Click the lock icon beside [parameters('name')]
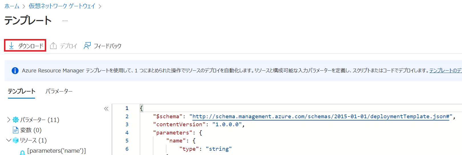Viewport: 462px width, 155px height. click(23, 152)
